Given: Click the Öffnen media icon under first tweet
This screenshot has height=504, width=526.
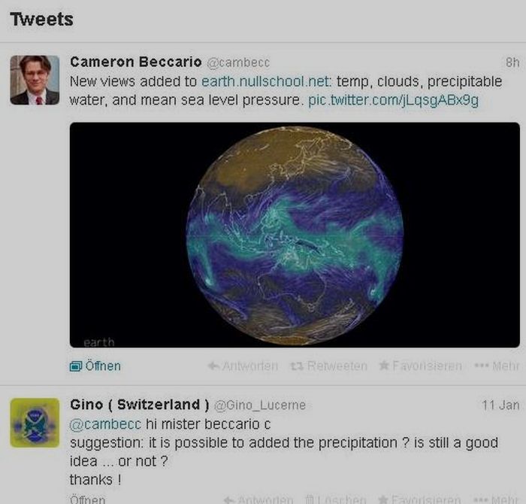Looking at the screenshot, I should click(76, 366).
